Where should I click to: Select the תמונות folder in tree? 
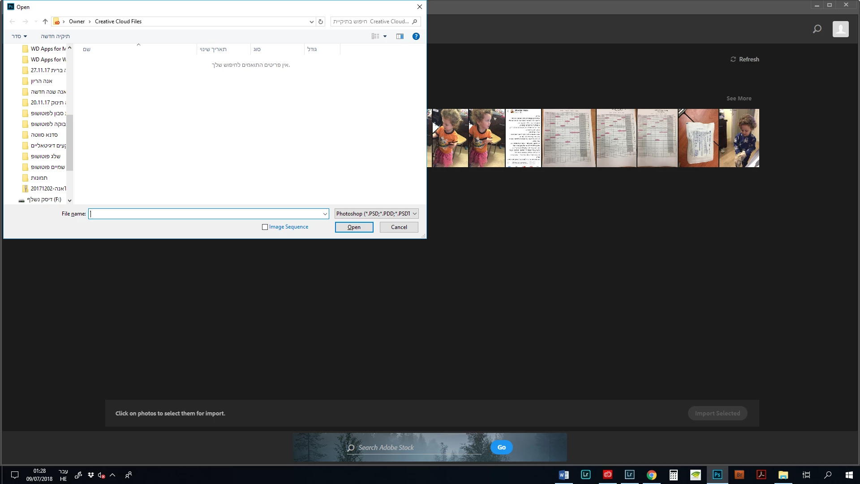(x=39, y=178)
